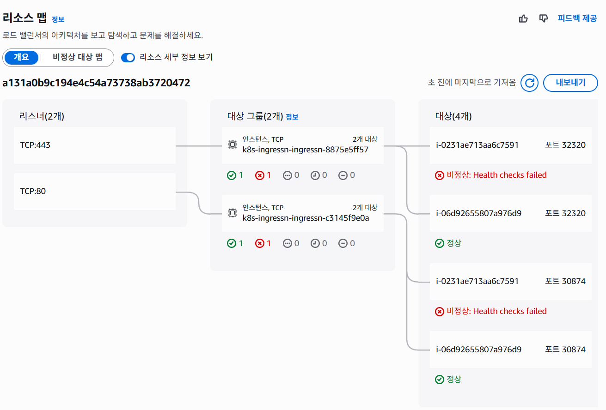This screenshot has width=606, height=410.
Task: Open 정보 link next to 대상 그룹
Action: [292, 117]
